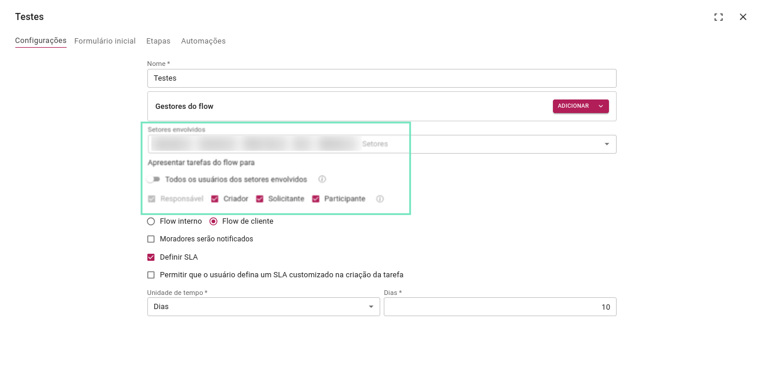The image size is (764, 365).
Task: Toggle fullscreen mode for the Testes dialog
Action: [718, 17]
